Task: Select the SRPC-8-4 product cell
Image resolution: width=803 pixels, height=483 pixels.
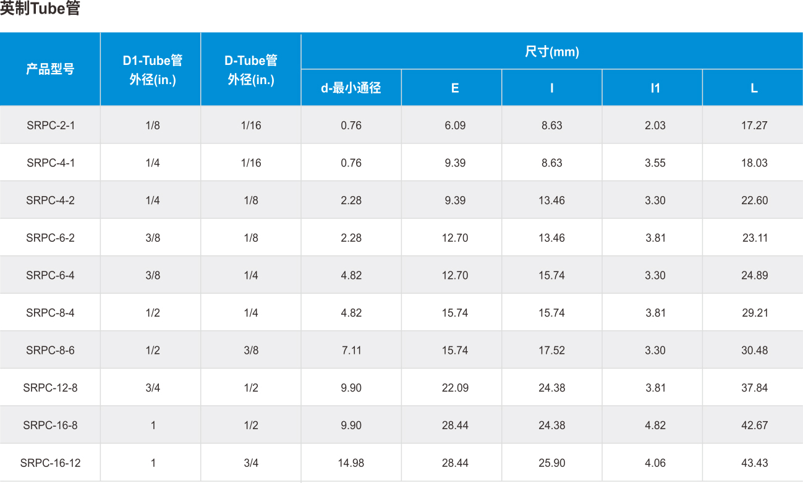Action: click(51, 313)
